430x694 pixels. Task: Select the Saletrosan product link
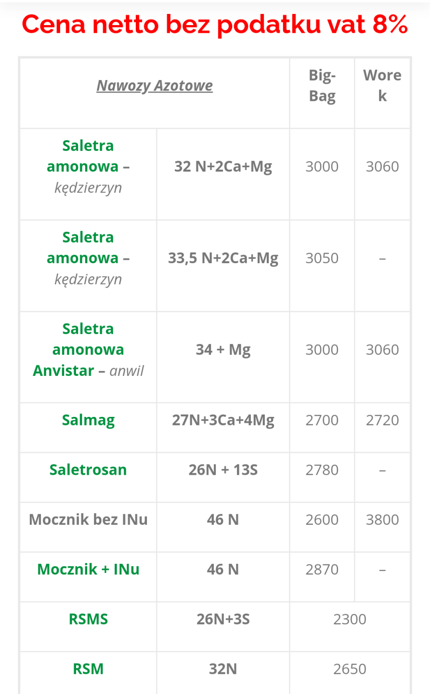point(88,470)
